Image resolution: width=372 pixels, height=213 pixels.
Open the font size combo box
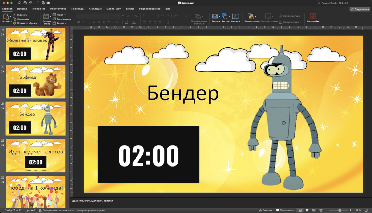click(x=115, y=16)
